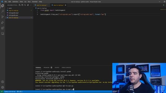Screen dimensions: 166x93
Task: Click the pip WARNING line in terminal
Action: click(67, 80)
